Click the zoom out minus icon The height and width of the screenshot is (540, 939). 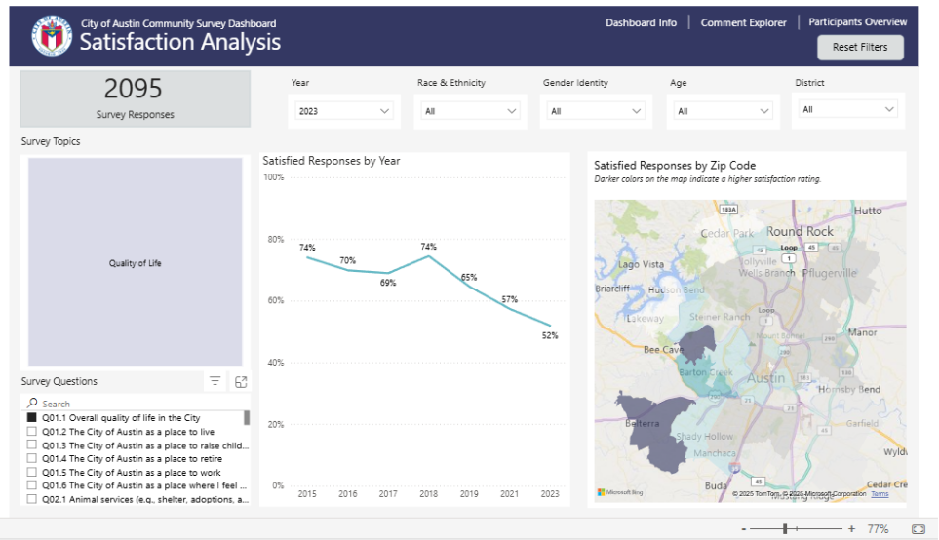click(743, 528)
